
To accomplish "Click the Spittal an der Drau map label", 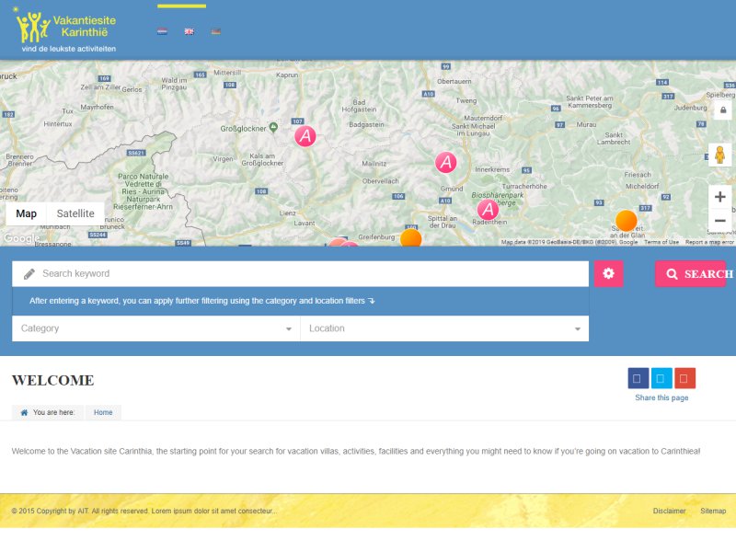I will [x=443, y=222].
